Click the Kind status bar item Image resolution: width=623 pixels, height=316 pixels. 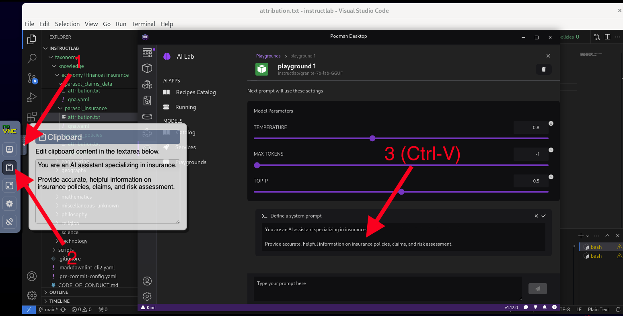[x=148, y=308]
